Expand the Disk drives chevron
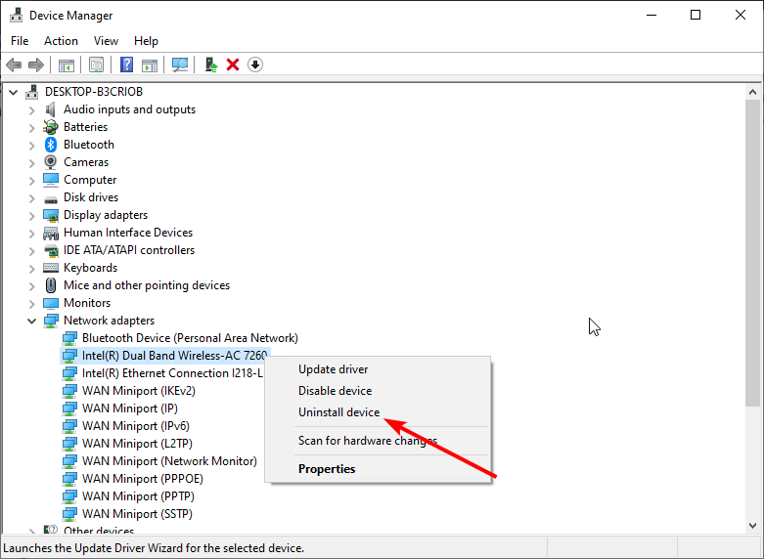The width and height of the screenshot is (764, 559). coord(32,198)
